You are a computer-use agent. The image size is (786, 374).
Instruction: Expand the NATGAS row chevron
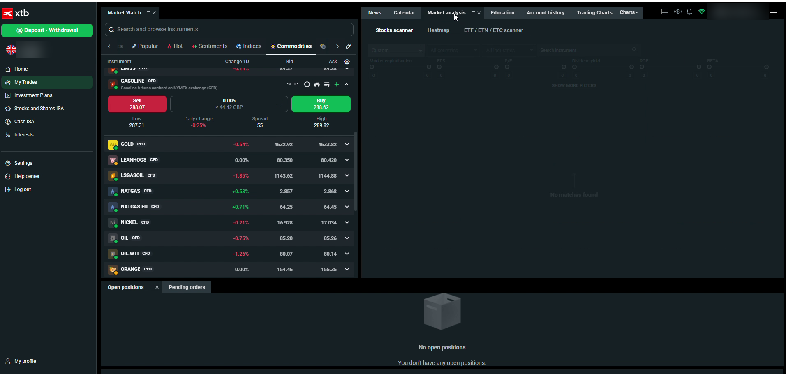click(x=347, y=192)
